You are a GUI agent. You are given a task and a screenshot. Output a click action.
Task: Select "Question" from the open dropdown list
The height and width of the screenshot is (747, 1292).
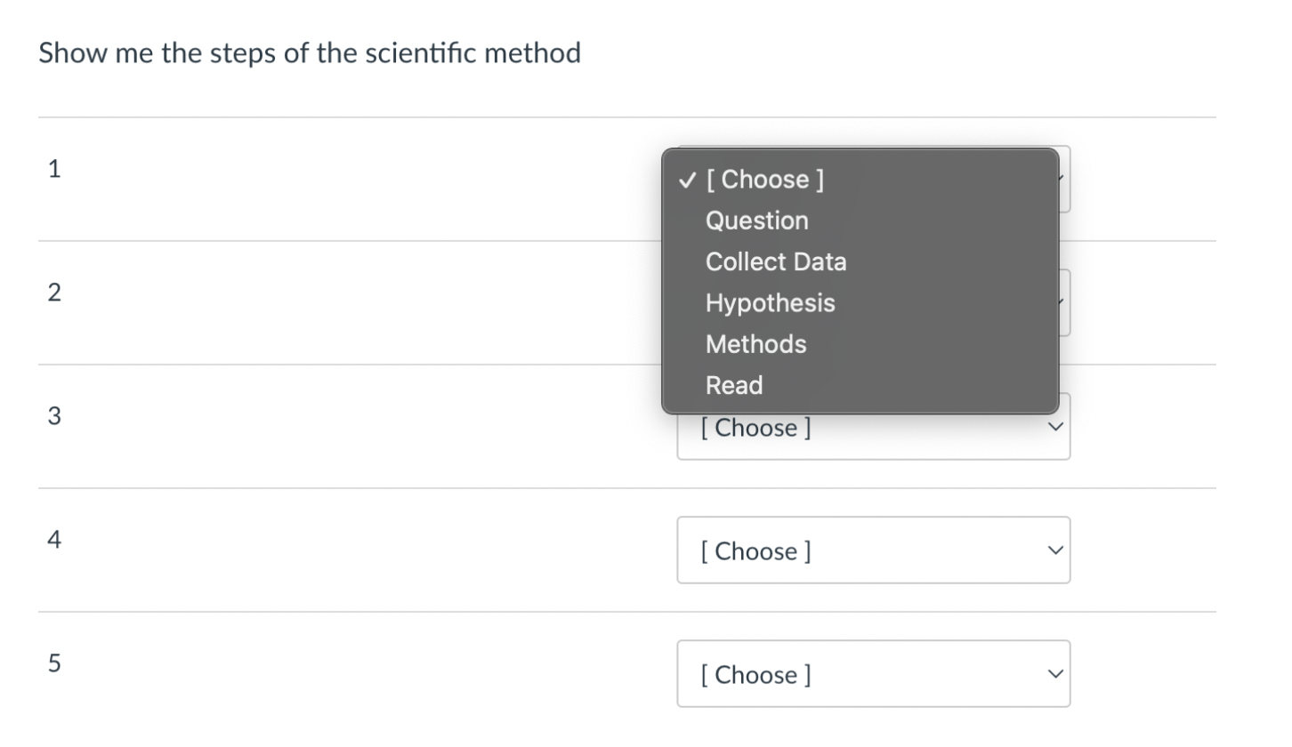click(x=757, y=221)
